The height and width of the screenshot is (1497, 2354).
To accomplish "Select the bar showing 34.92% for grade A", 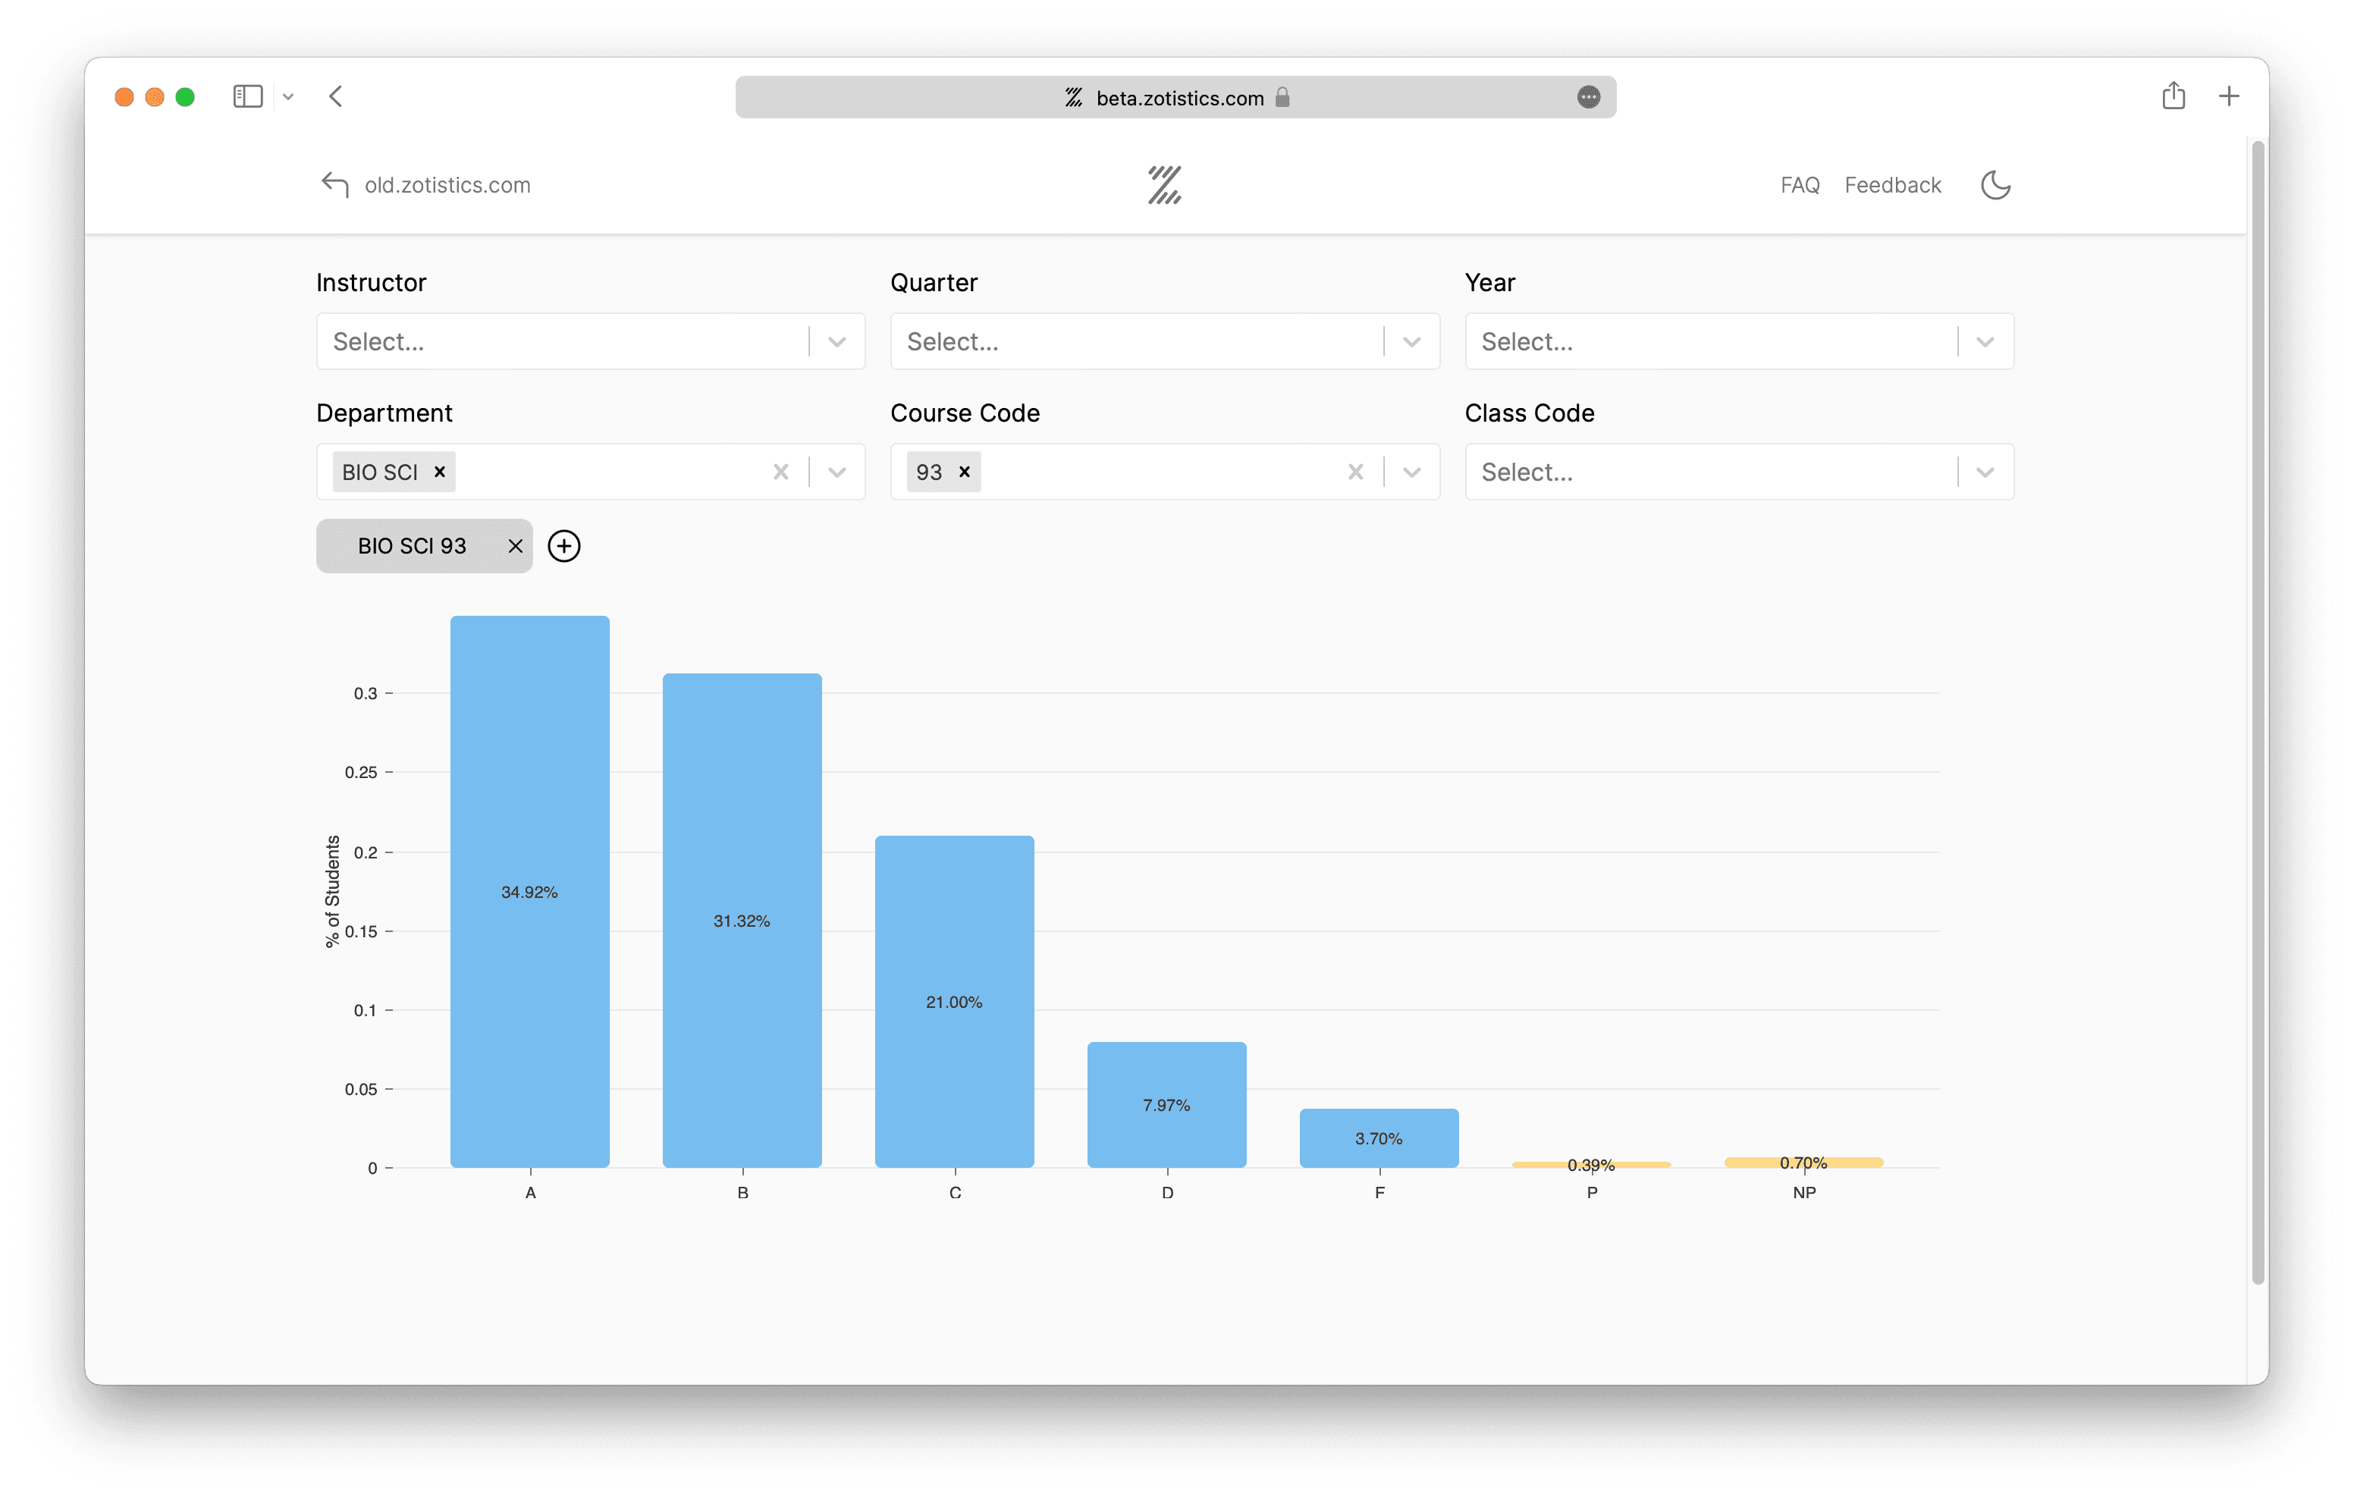I will coord(529,891).
